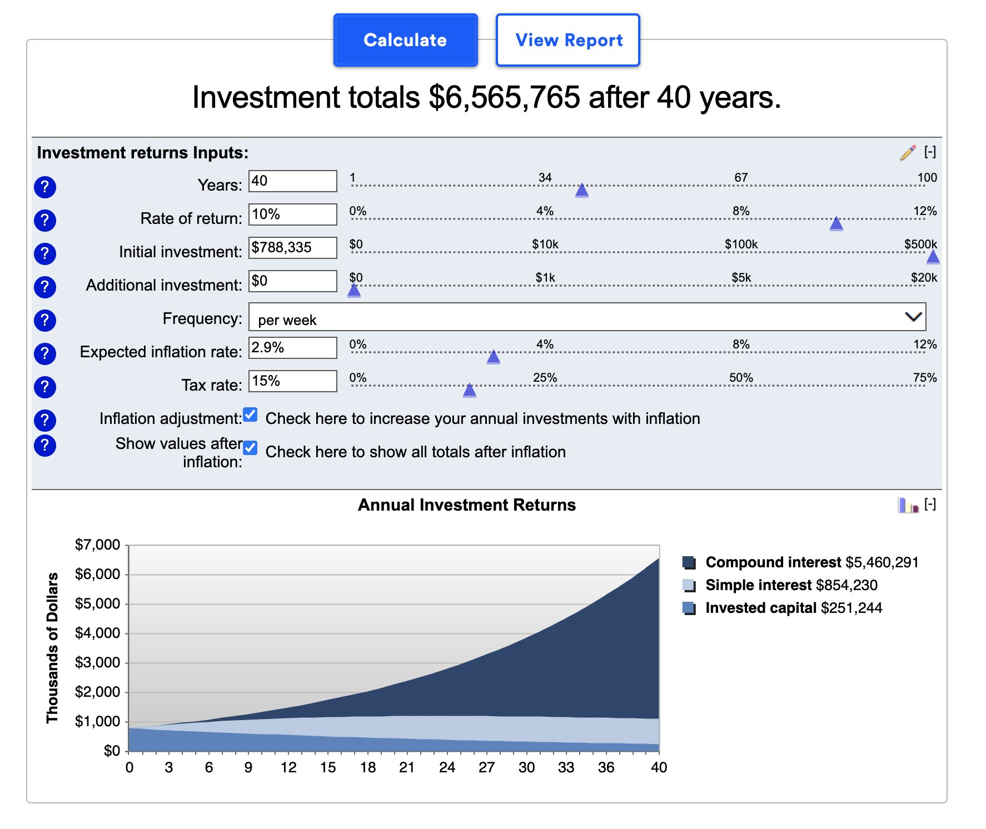Click the Simple interest legend swatch
This screenshot has height=829, width=986.
click(689, 586)
